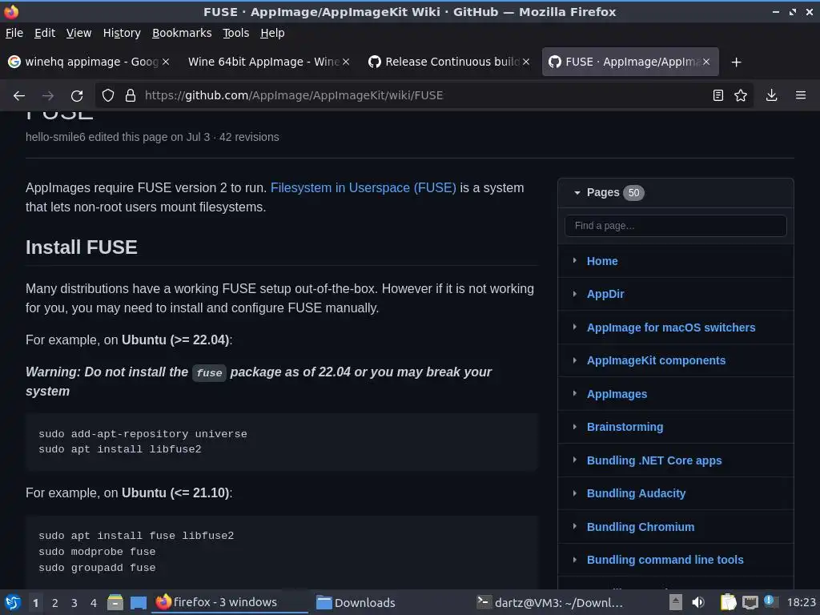Expand the Home page entry arrow
The width and height of the screenshot is (820, 615).
(575, 260)
